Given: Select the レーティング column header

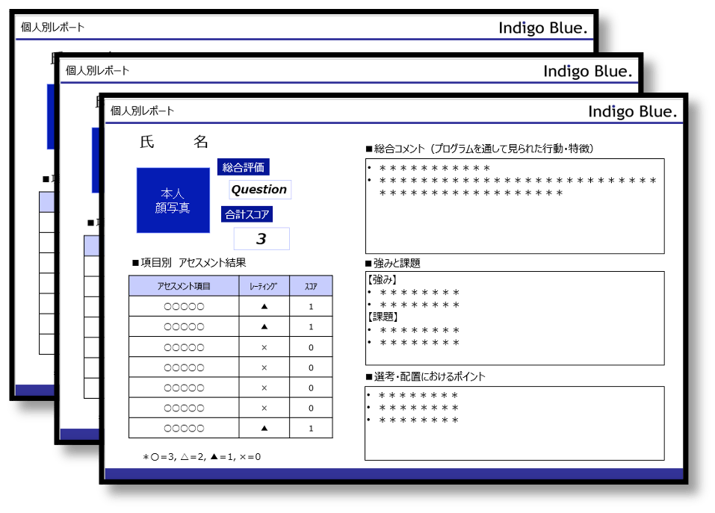Looking at the screenshot, I should (x=264, y=286).
